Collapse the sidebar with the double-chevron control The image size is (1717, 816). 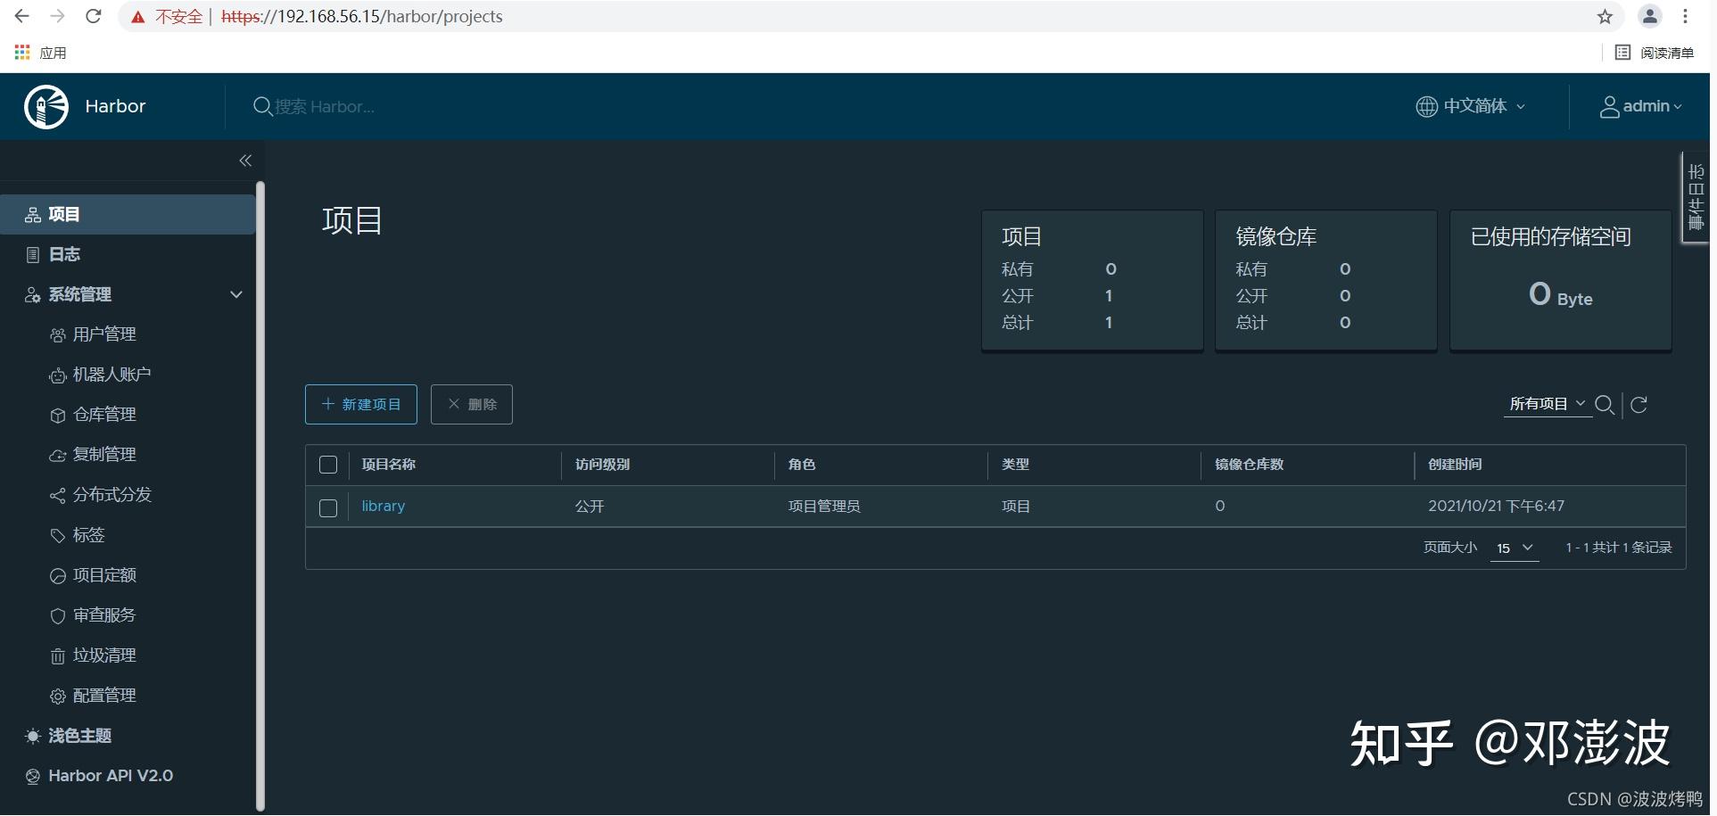pos(245,161)
